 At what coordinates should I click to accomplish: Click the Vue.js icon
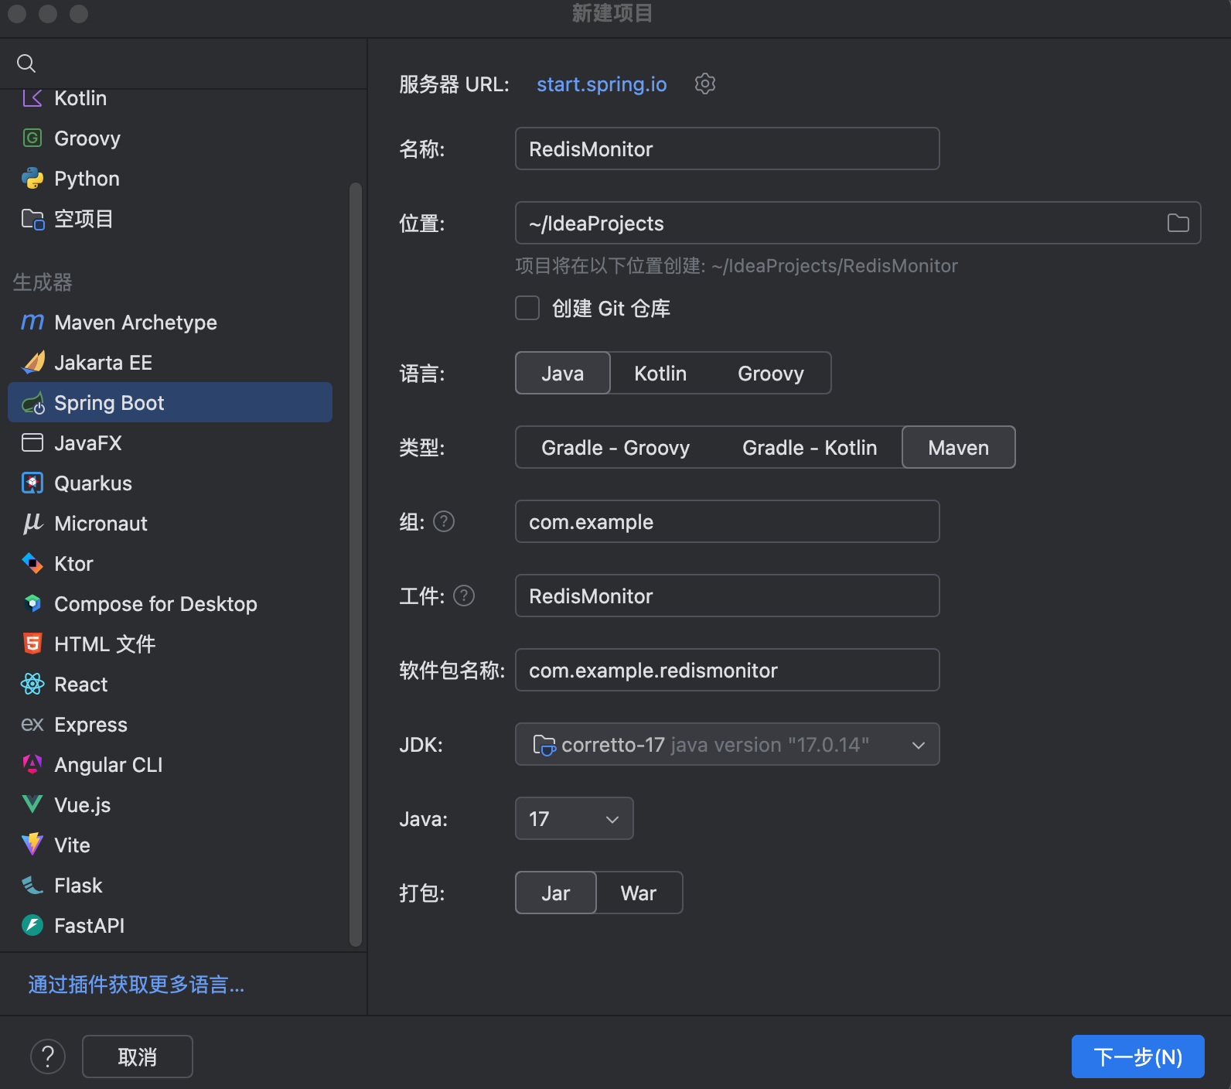click(x=32, y=805)
